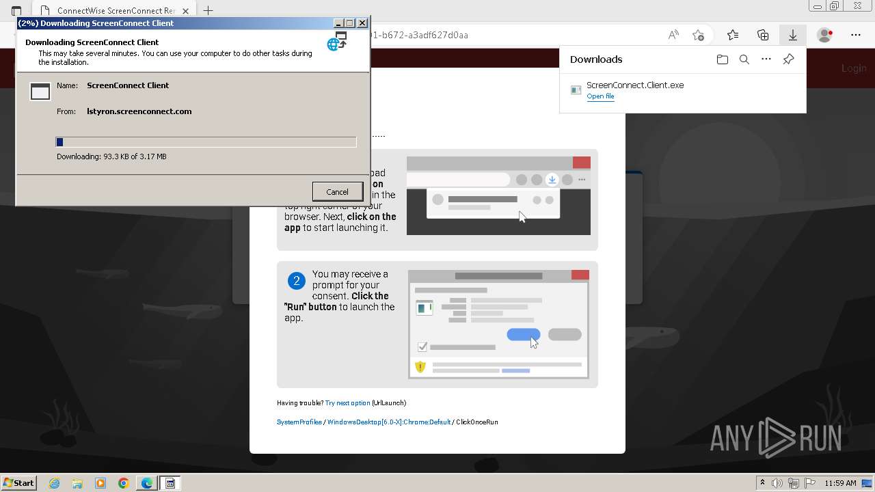Open the Action Center flag icon

(x=809, y=483)
